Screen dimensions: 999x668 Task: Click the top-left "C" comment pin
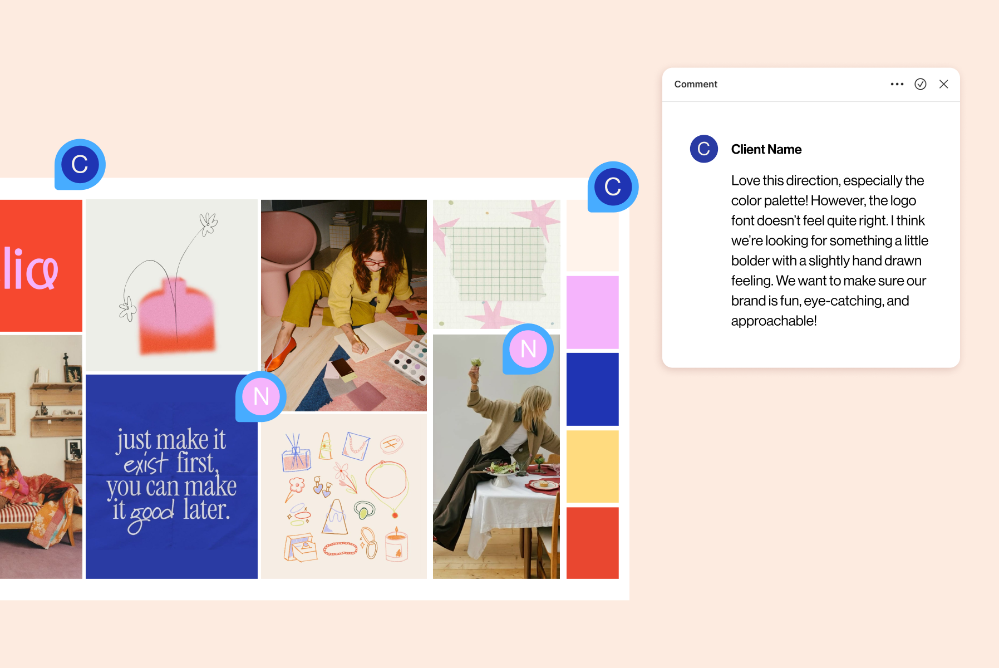[x=80, y=163]
